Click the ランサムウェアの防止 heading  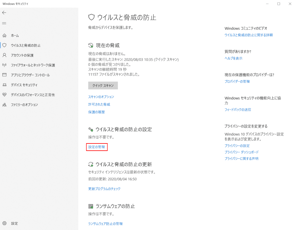click(115, 206)
